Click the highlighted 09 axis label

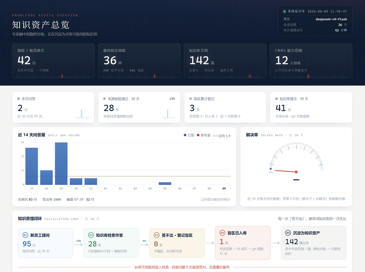(224, 189)
